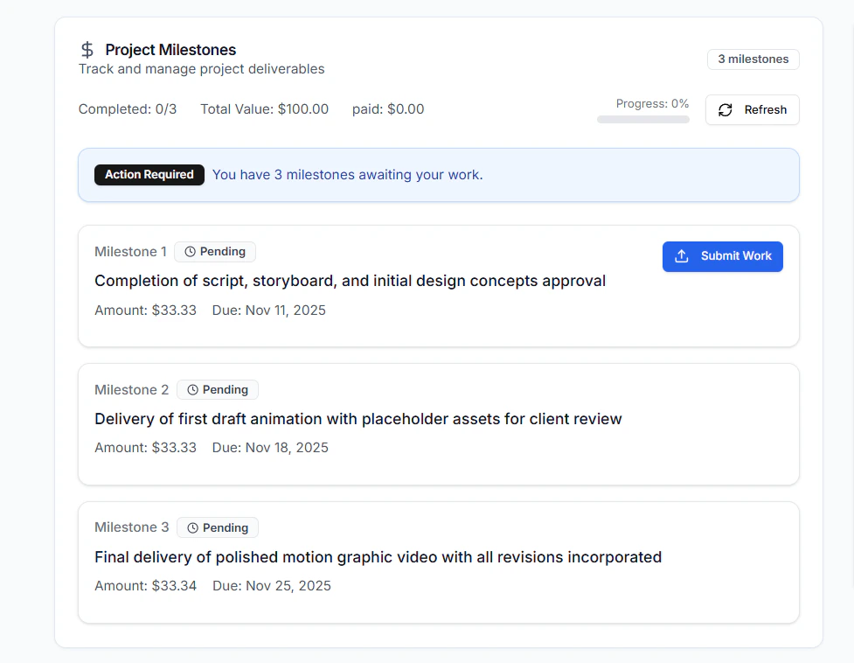Click the Project Milestones heading
The height and width of the screenshot is (663, 854).
click(170, 50)
